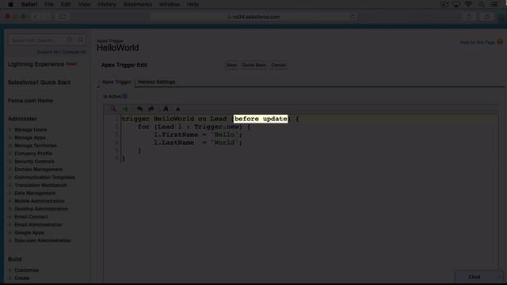The height and width of the screenshot is (285, 507).
Task: Expand Data Management tree node
Action: click(x=10, y=193)
